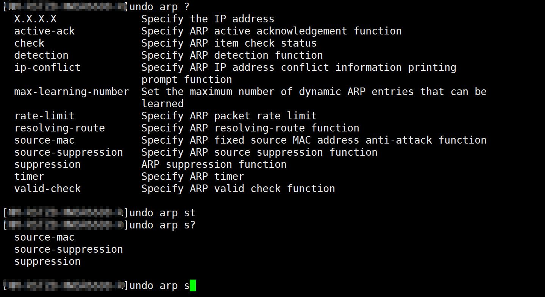
Task: Click the "undo arp st" command text
Action: [x=162, y=213]
